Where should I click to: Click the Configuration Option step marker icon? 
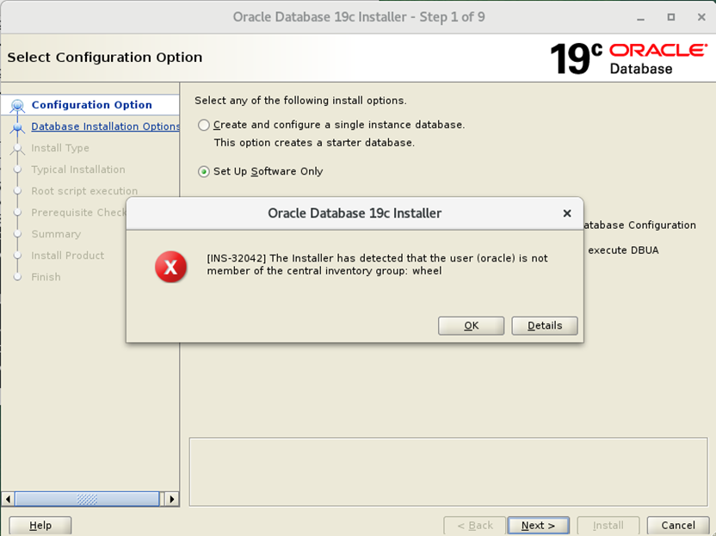[17, 106]
